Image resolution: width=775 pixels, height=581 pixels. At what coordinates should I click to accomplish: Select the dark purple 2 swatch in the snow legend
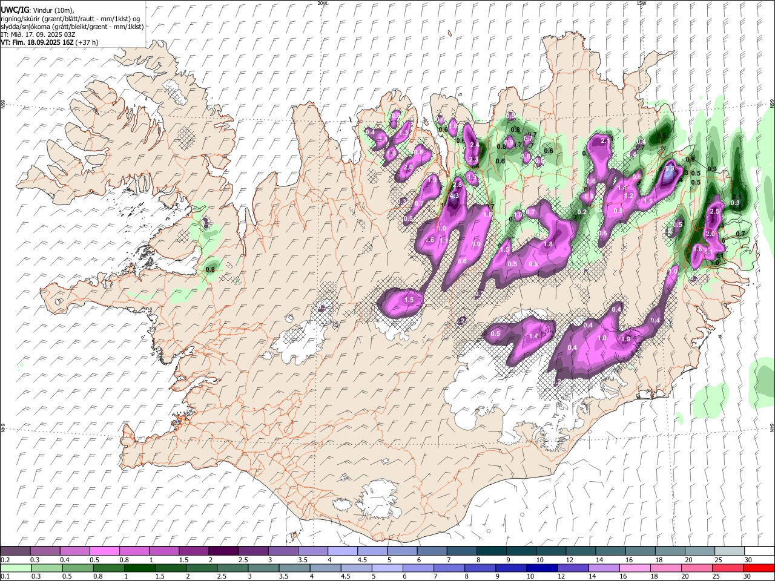coord(223,551)
